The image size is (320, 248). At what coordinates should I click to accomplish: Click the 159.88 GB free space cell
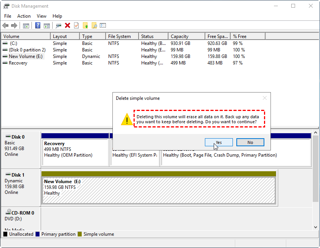coord(217,56)
